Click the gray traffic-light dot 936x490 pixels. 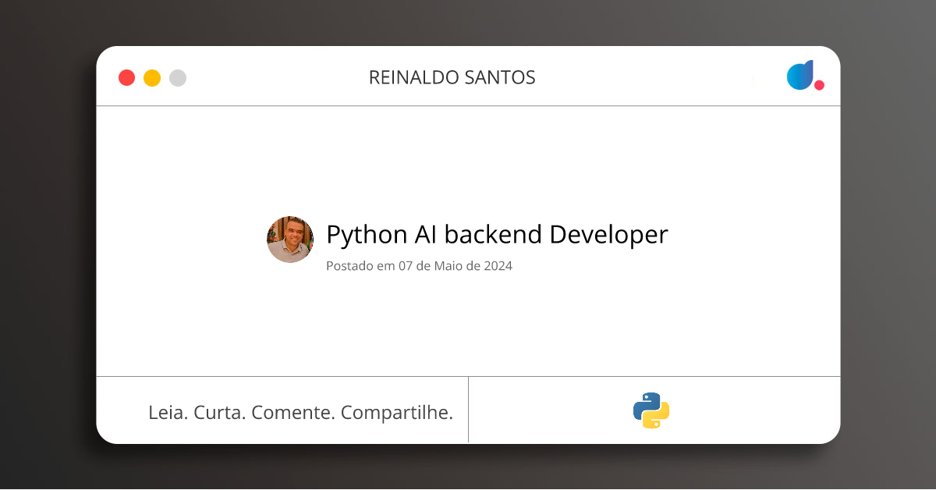click(178, 78)
